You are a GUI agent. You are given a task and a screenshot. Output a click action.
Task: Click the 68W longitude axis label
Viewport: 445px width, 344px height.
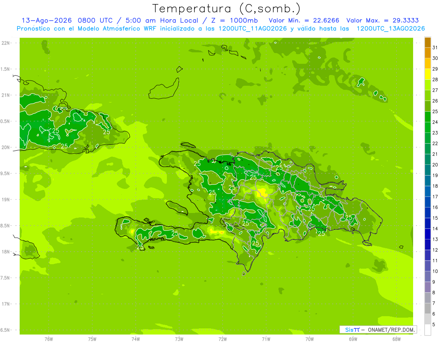point(396,339)
